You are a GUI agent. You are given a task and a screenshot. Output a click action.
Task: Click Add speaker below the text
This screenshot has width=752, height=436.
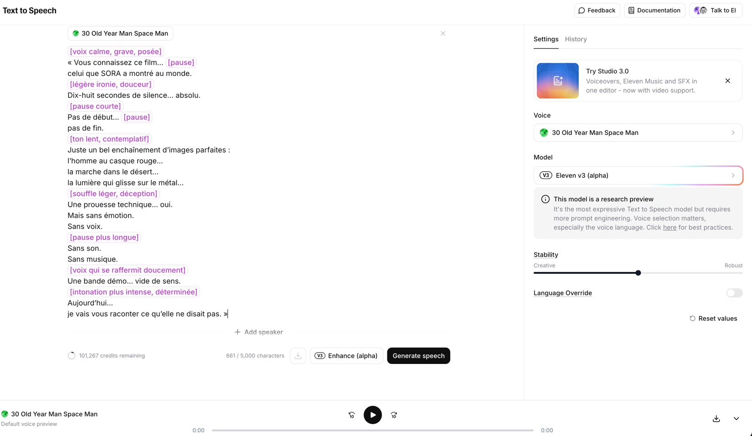pos(259,332)
